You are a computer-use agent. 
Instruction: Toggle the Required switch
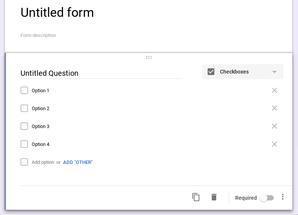267,198
